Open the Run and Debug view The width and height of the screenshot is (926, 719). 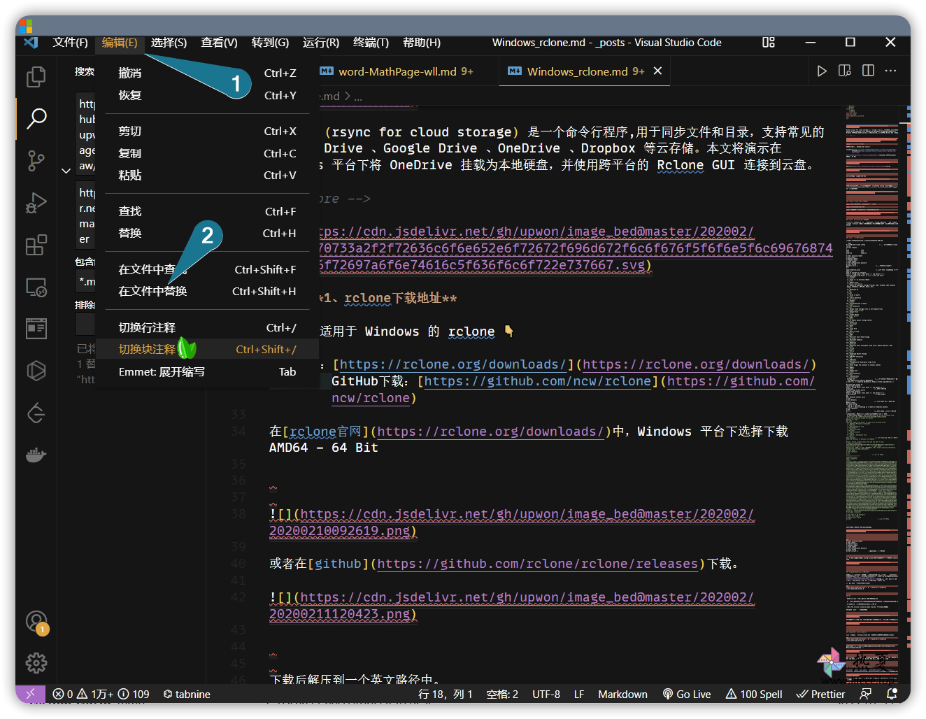[x=36, y=203]
